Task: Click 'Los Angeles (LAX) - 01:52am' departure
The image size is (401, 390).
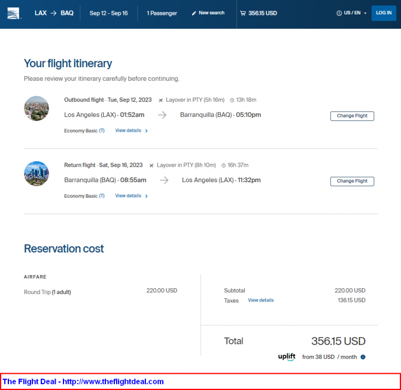Action: tap(104, 114)
